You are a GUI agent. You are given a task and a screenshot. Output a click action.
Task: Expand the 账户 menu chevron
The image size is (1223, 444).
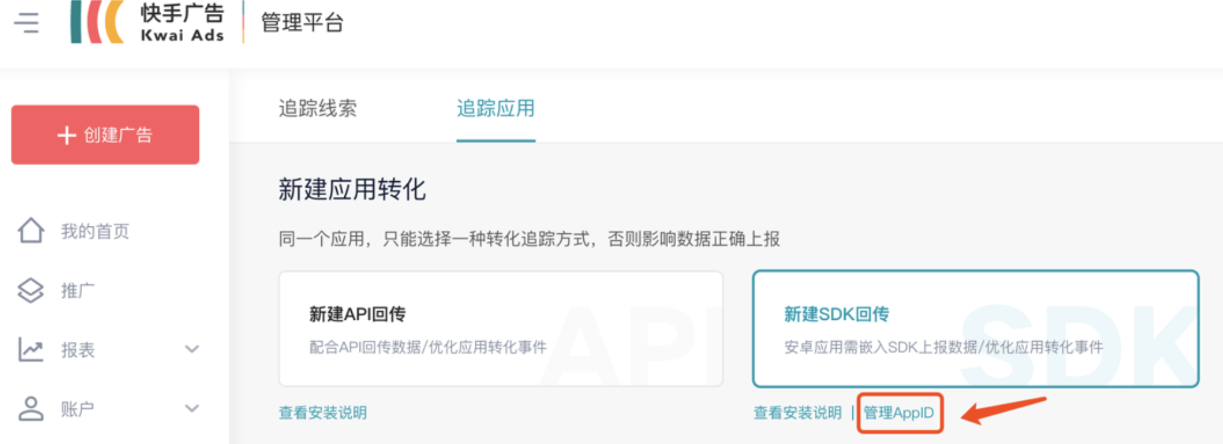(x=192, y=408)
